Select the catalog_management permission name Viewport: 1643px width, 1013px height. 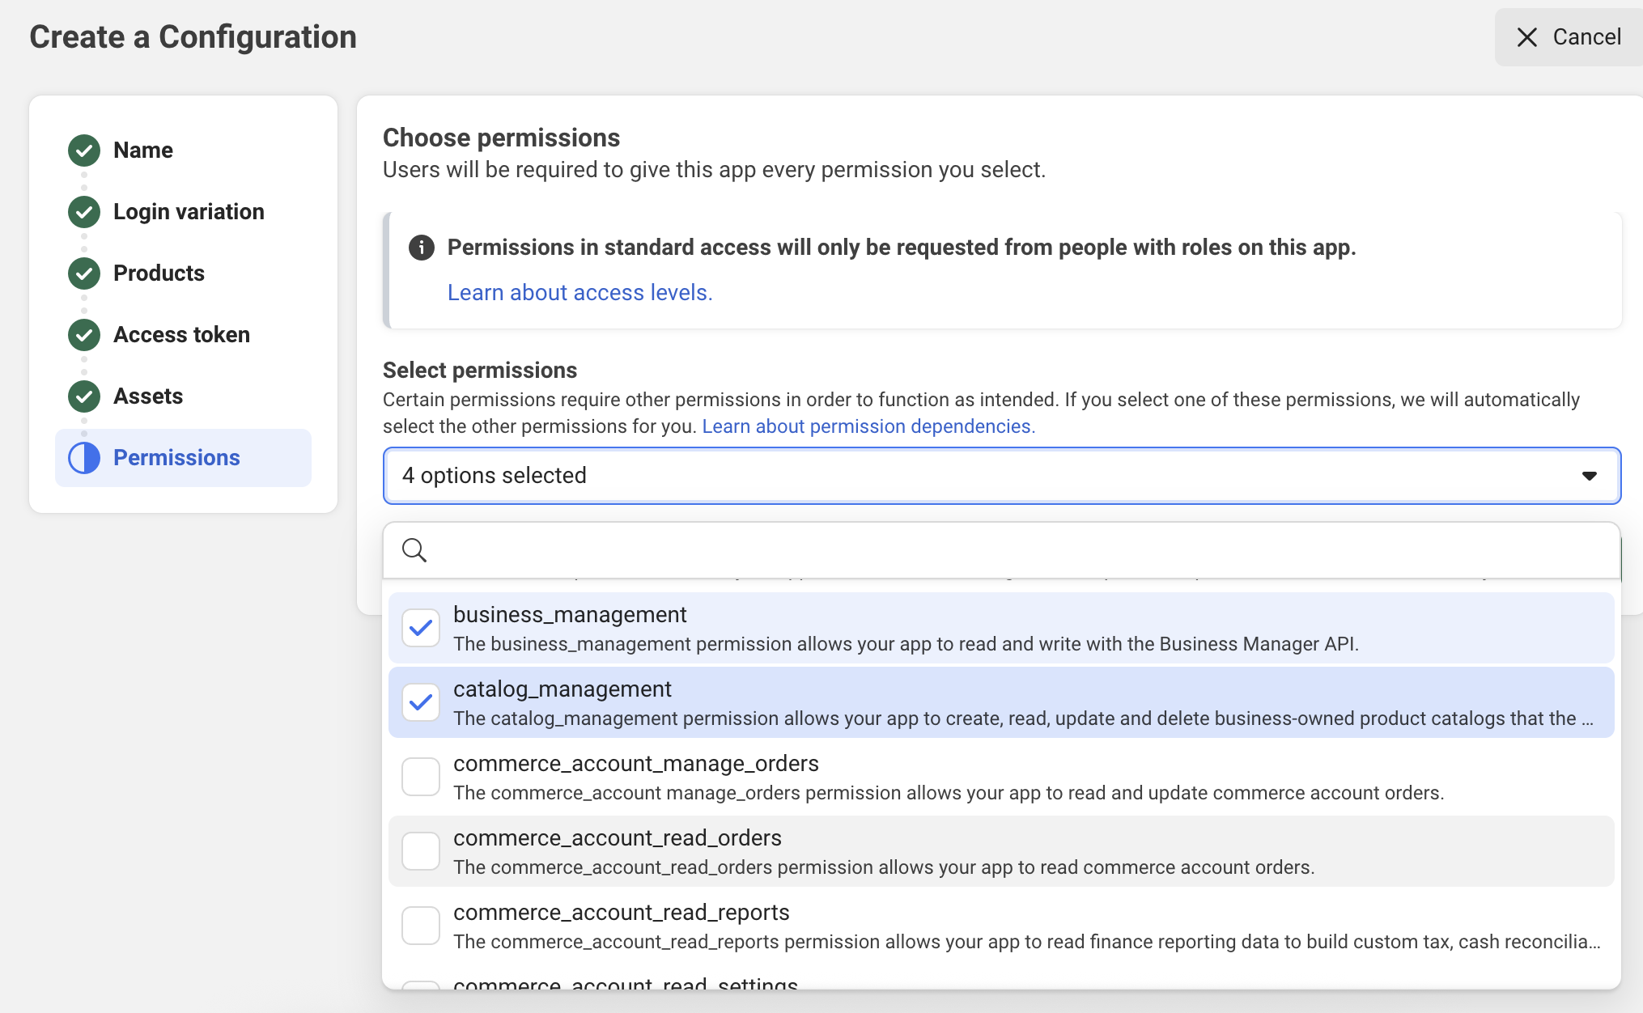coord(563,689)
